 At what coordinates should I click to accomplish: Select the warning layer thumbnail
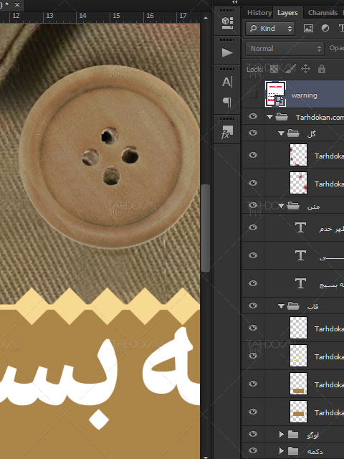coord(275,94)
